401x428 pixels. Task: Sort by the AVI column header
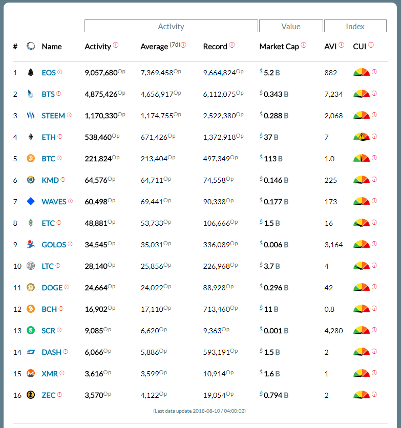click(x=330, y=47)
